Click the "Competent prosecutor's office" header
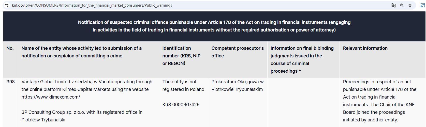426x127 pixels. click(238, 52)
